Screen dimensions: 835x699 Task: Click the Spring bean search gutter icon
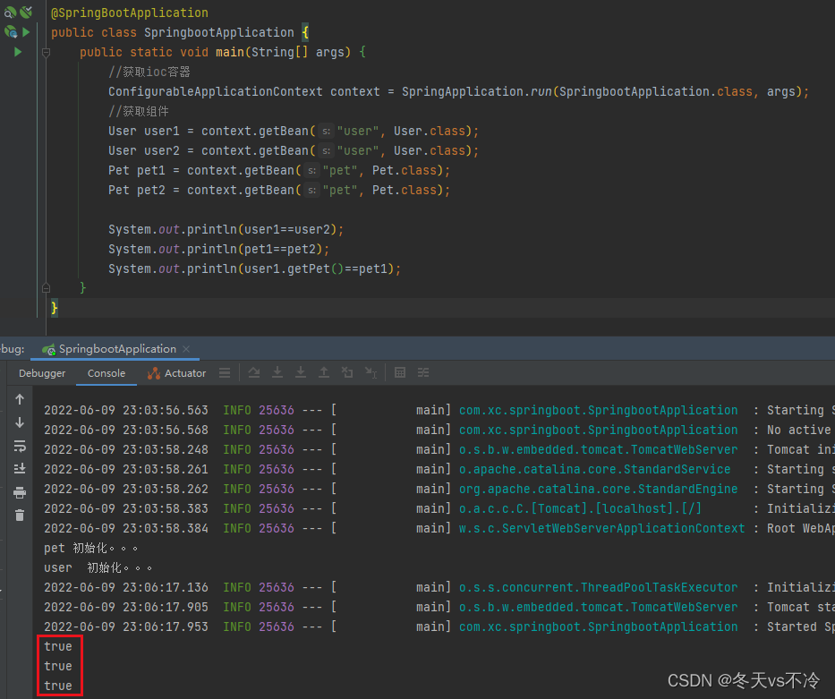coord(10,12)
